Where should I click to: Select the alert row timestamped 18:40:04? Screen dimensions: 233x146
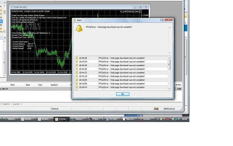[x=122, y=87]
